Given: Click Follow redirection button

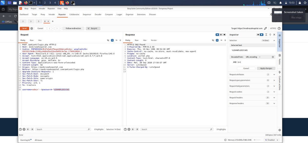Looking at the screenshot, I should 73,28.
